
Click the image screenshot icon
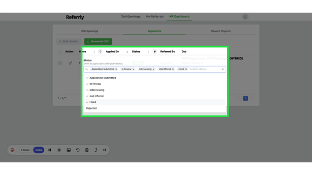click(x=68, y=150)
